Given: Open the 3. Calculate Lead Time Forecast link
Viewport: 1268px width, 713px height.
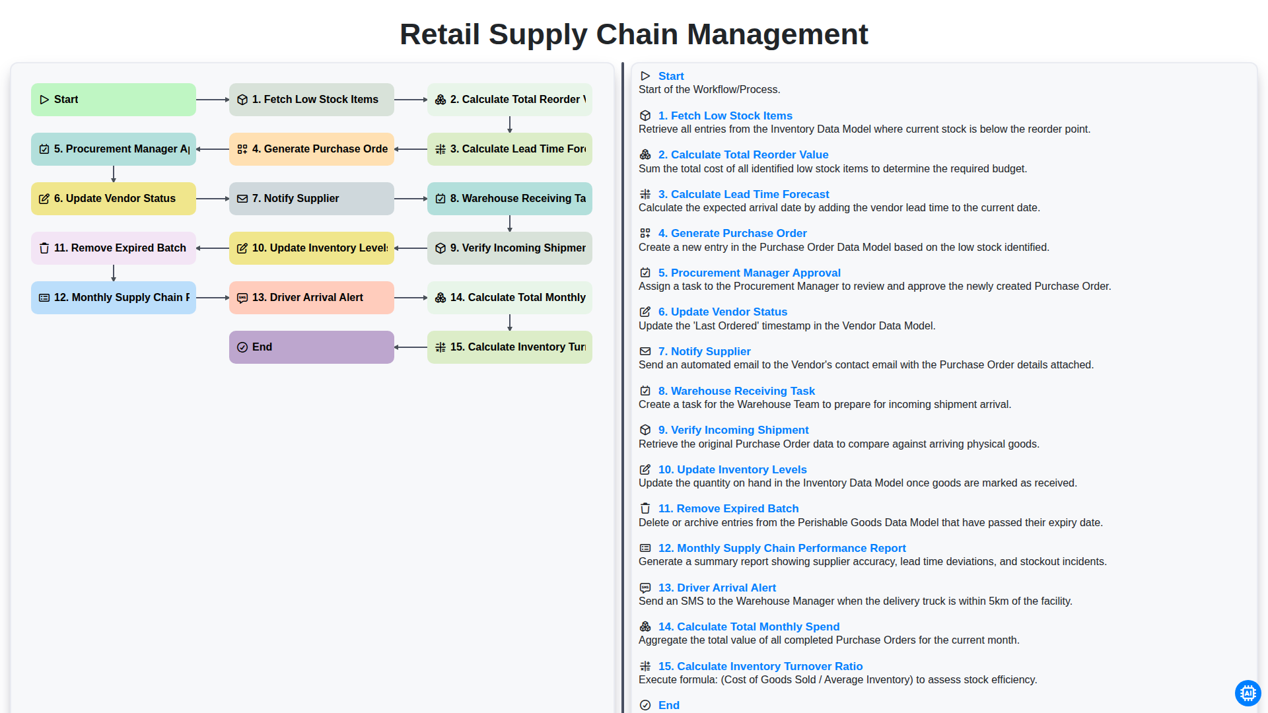Looking at the screenshot, I should 744,194.
